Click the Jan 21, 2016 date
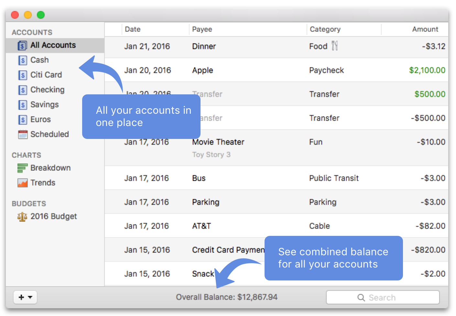Image resolution: width=456 pixels, height=316 pixels. click(x=147, y=47)
